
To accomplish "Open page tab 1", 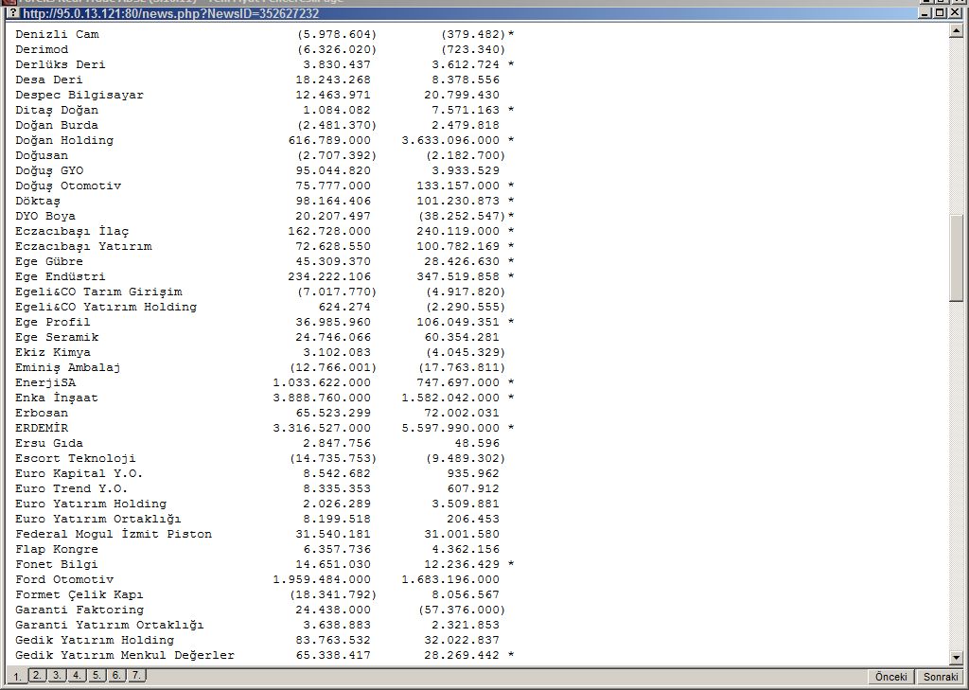I will (x=17, y=677).
